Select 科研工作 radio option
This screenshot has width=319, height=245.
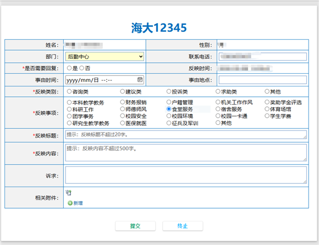coord(69,109)
